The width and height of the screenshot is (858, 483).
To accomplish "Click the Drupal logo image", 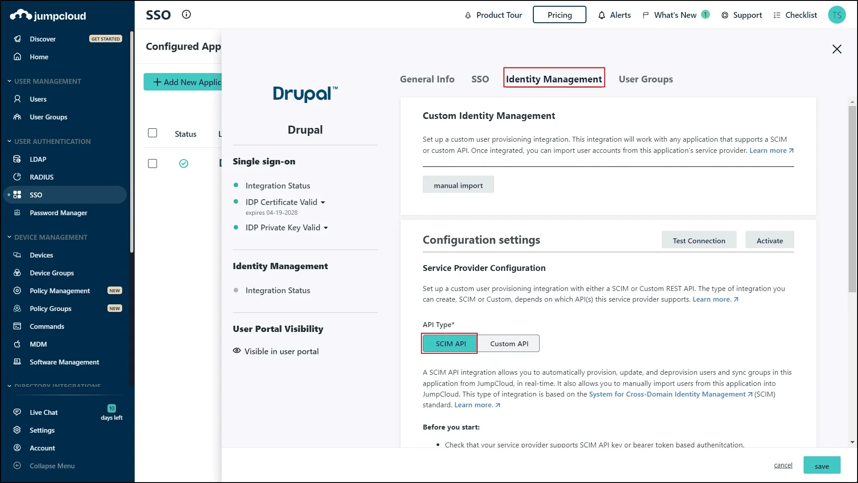I will click(x=305, y=94).
